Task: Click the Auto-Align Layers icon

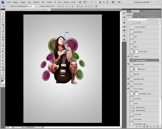Action: coord(96,6)
